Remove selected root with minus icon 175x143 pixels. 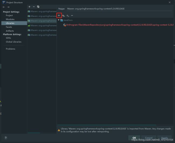pos(72,16)
